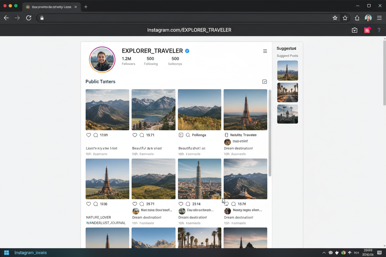Screen dimensions: 386x257
Task: Open a new browser tab
Action: tap(86, 7)
